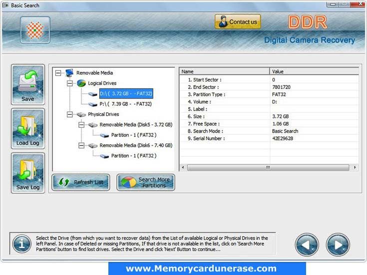The height and width of the screenshot is (275, 367).
Task: Collapse the Removable Media root node
Action: [x=58, y=73]
